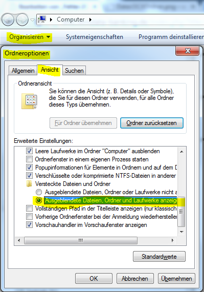This screenshot has width=204, height=292.
Task: Expand the arrow left of Computer breadcrumb
Action: [51, 19]
